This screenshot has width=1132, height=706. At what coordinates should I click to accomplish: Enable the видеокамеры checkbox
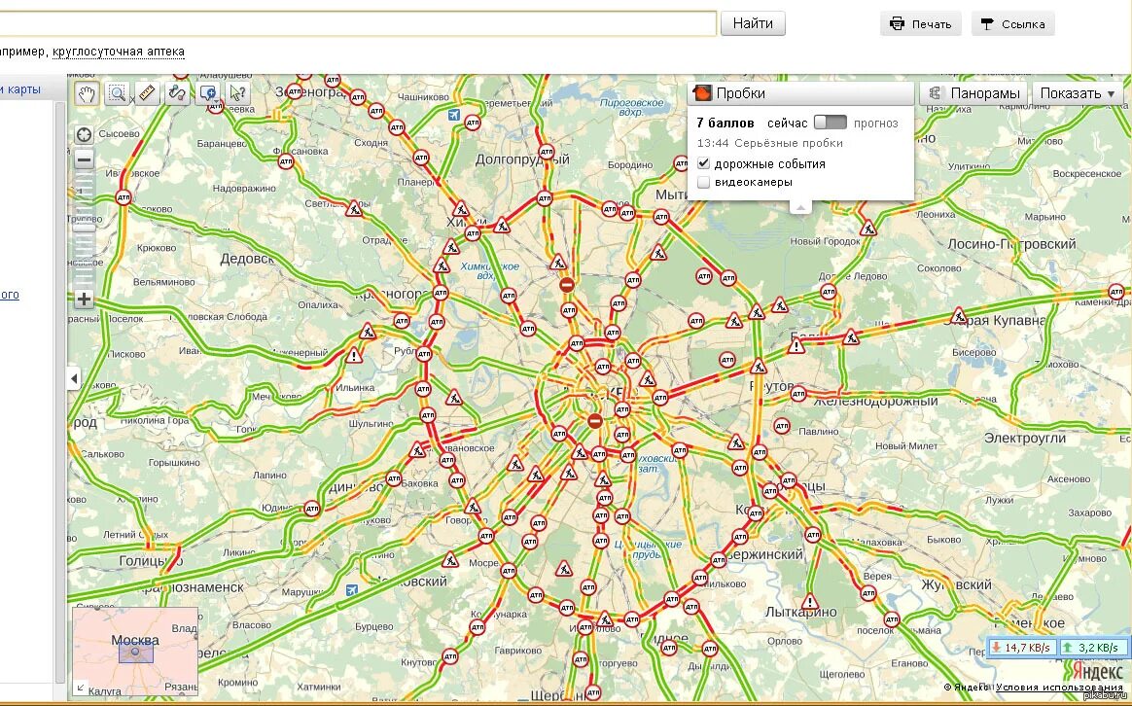tap(703, 182)
